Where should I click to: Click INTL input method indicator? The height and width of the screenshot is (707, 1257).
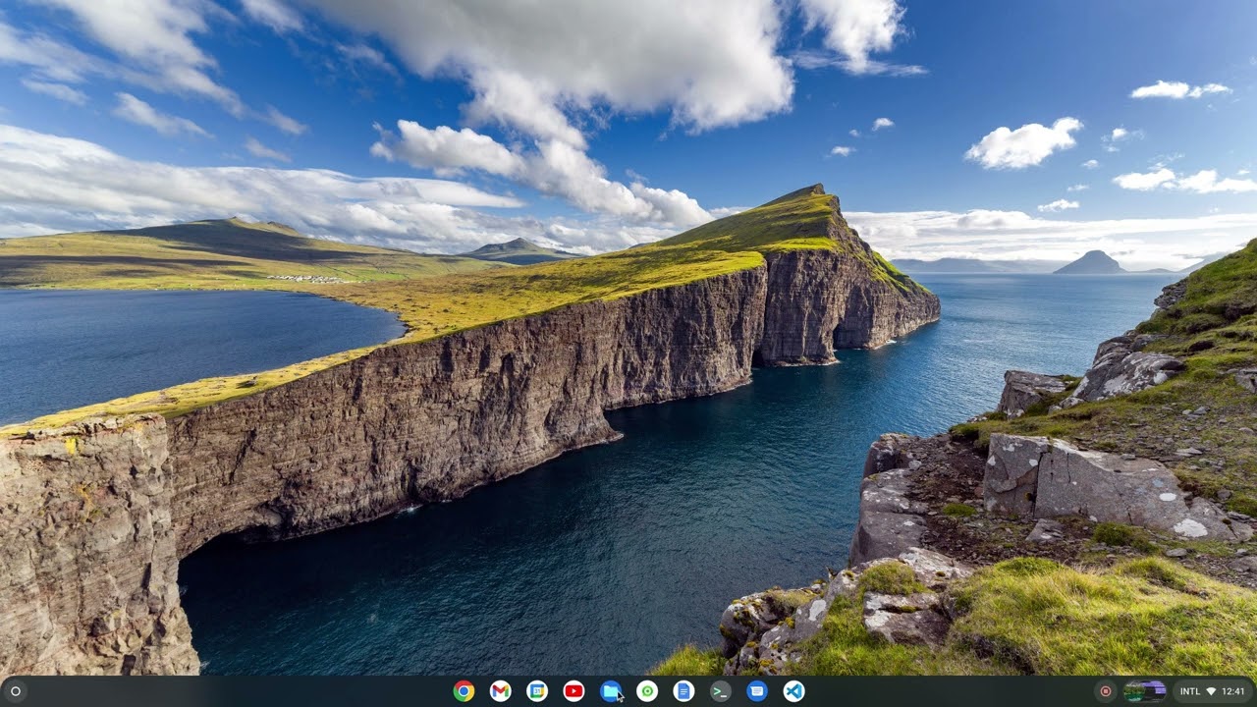(1190, 691)
